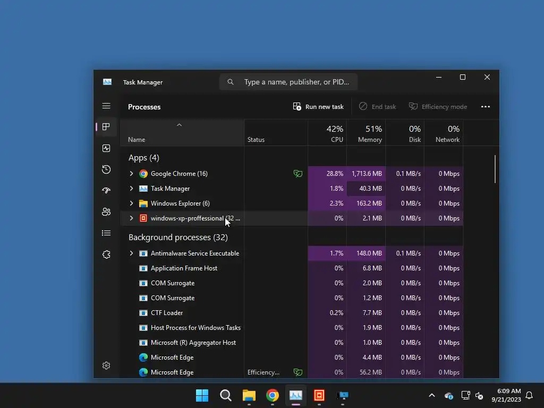Select Microsoft (R) Aggregator Host row

292,343
